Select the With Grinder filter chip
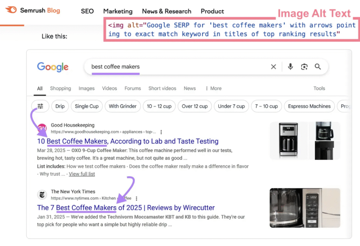 [123, 106]
